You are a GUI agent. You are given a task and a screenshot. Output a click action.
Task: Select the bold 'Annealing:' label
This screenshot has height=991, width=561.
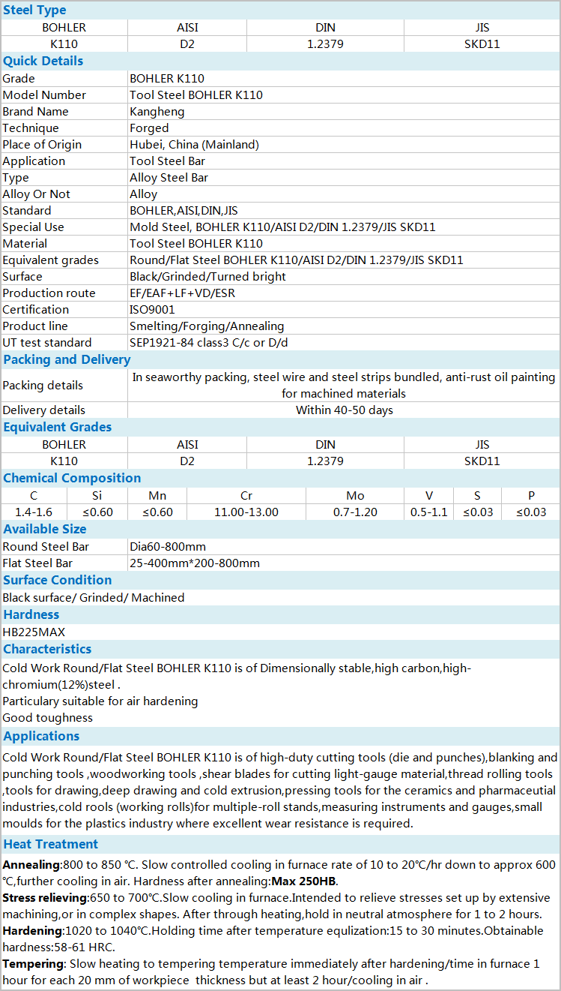click(x=32, y=864)
